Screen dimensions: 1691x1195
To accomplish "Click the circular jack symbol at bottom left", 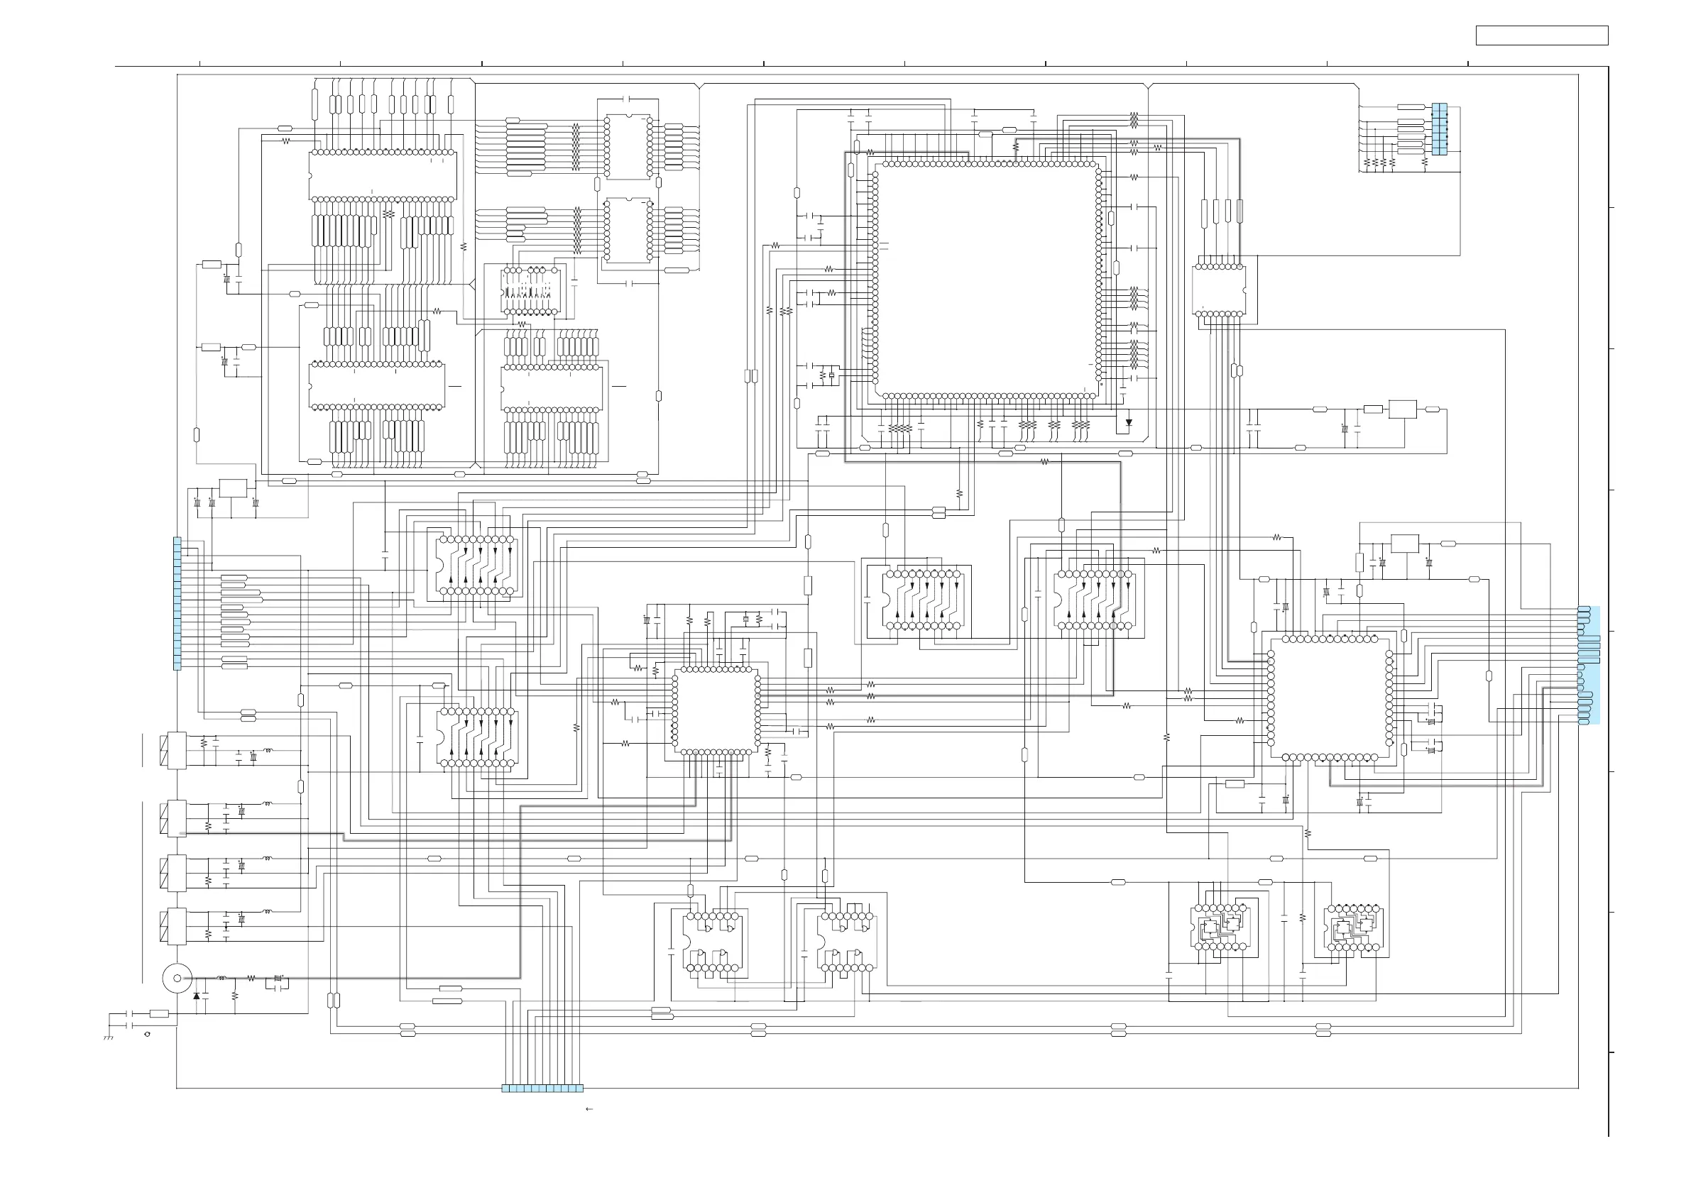I will (177, 979).
